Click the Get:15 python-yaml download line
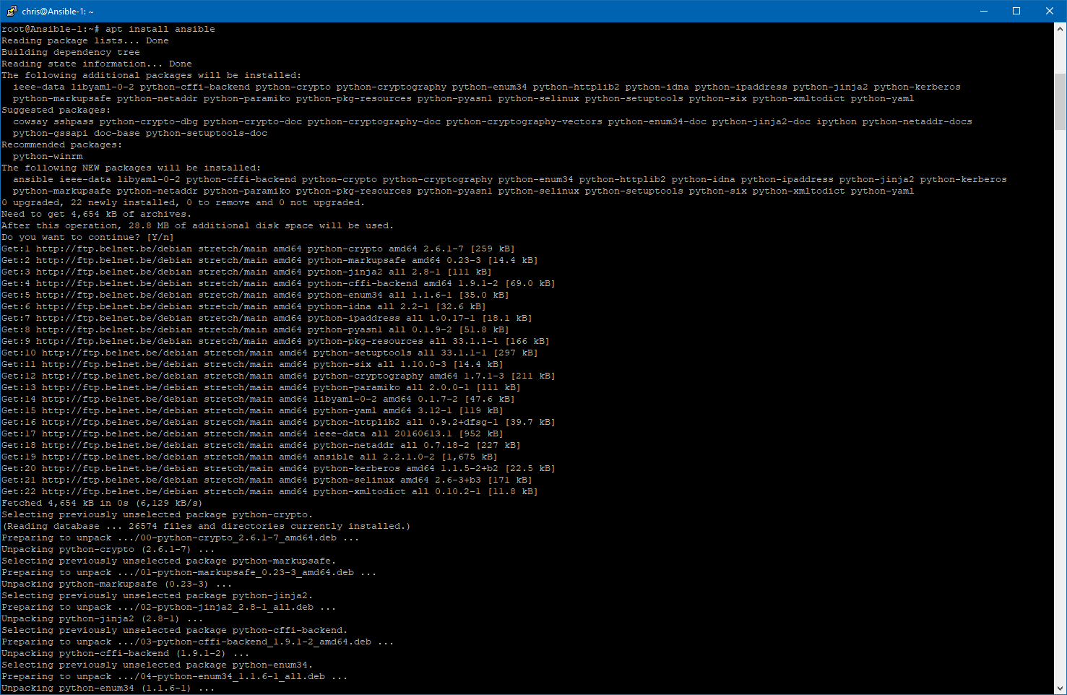The height and width of the screenshot is (695, 1067). 253,410
